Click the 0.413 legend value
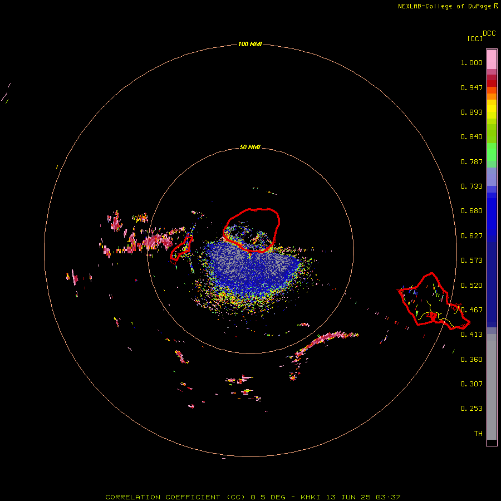The width and height of the screenshot is (501, 501). (471, 335)
